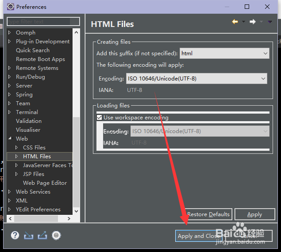Select Remote Boot Apps entry
This screenshot has width=281, height=252.
(40, 59)
